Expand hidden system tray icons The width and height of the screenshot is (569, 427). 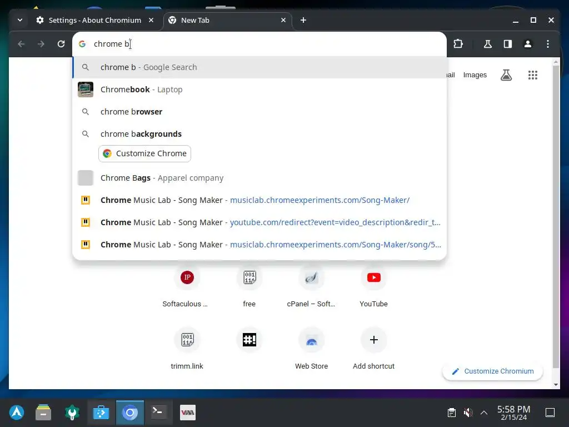(x=484, y=413)
